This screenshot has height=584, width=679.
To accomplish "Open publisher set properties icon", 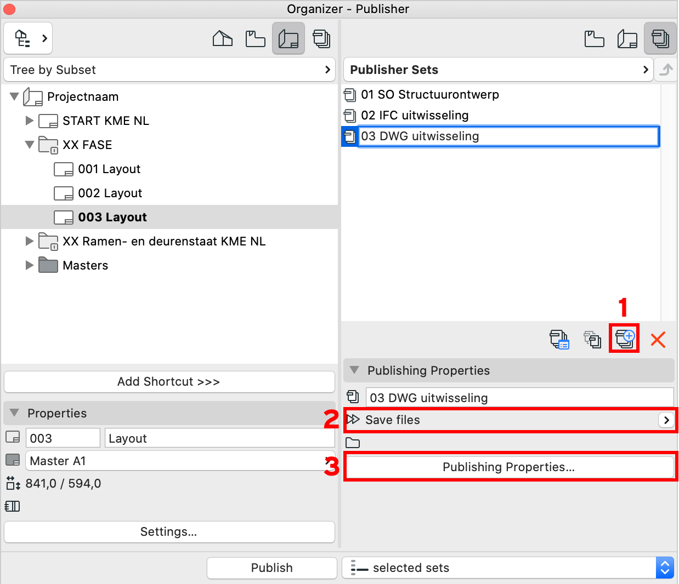I will [x=559, y=340].
